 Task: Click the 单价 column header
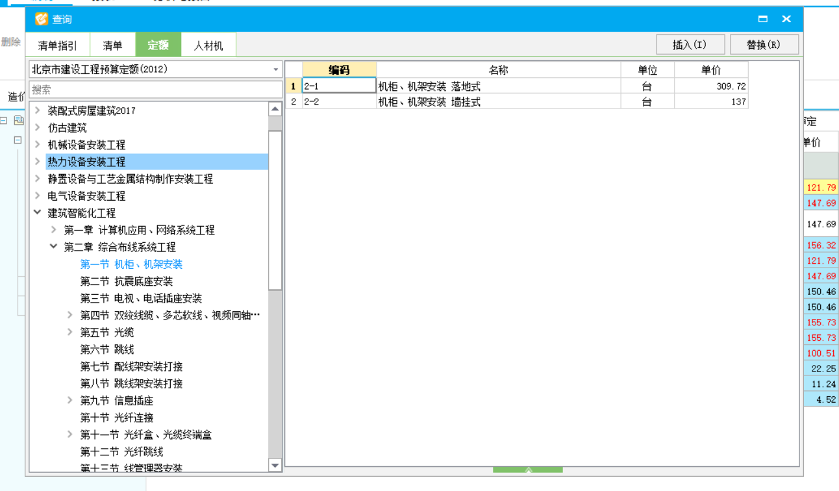[711, 70]
